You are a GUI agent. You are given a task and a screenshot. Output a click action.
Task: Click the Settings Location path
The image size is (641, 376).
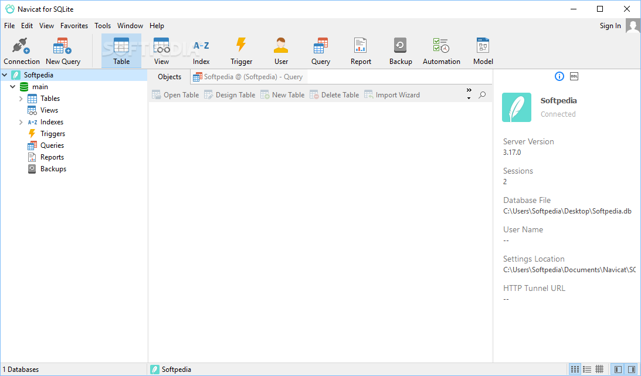(569, 270)
